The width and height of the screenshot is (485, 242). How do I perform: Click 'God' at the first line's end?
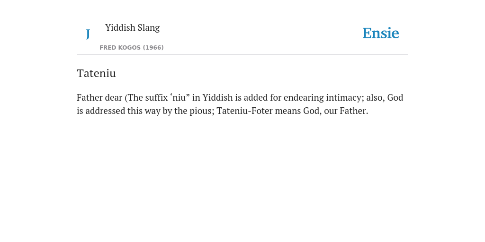[395, 97]
